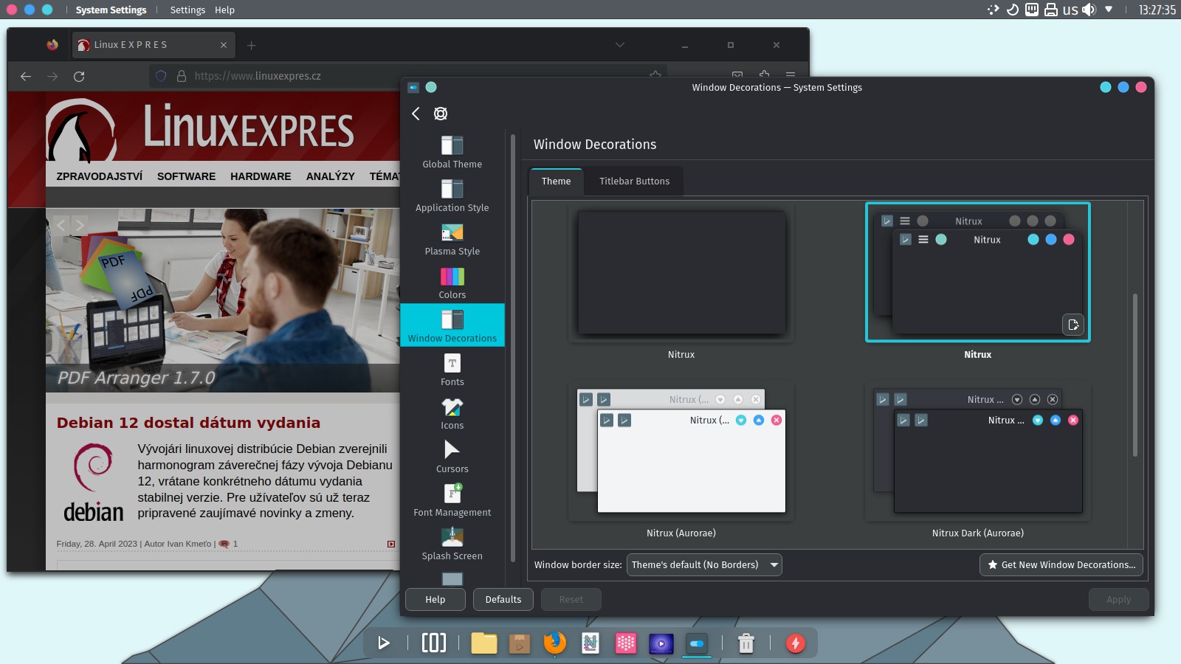
Task: Open the trash in the dock
Action: [746, 643]
